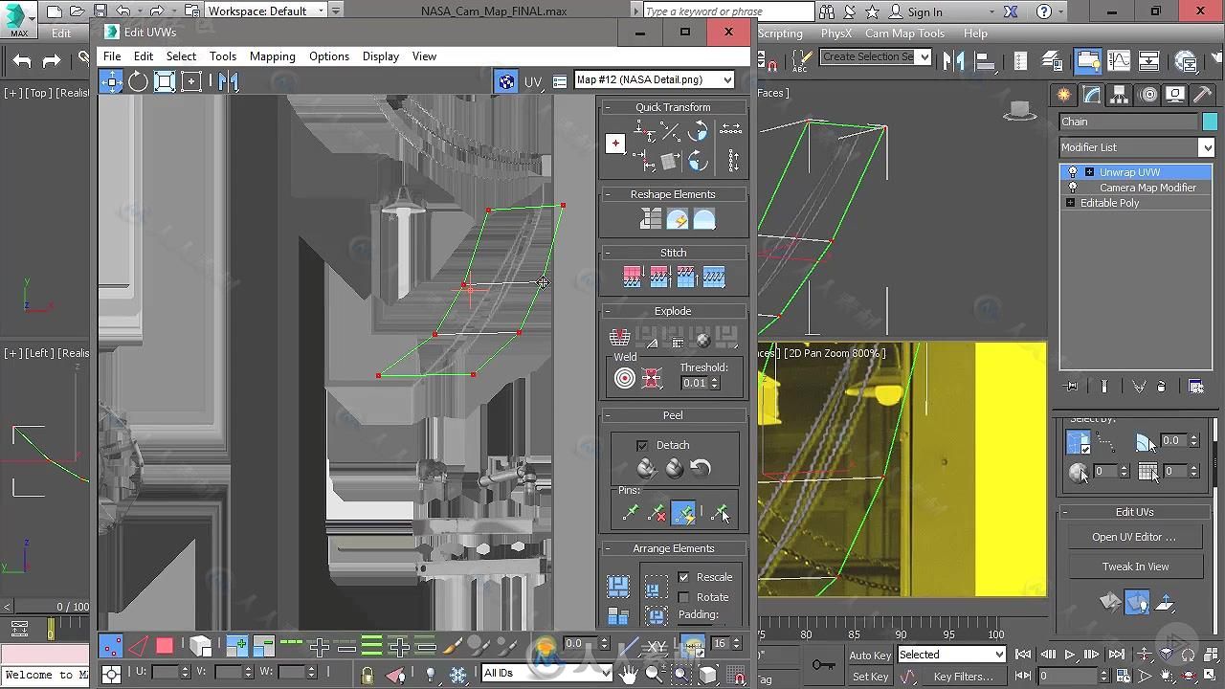The image size is (1225, 689).
Task: Open the Cam Map Tools menu
Action: (x=904, y=33)
